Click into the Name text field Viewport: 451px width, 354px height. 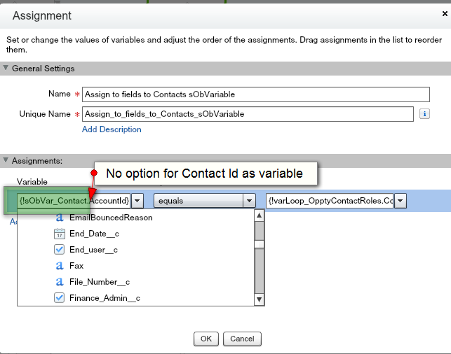[255, 94]
